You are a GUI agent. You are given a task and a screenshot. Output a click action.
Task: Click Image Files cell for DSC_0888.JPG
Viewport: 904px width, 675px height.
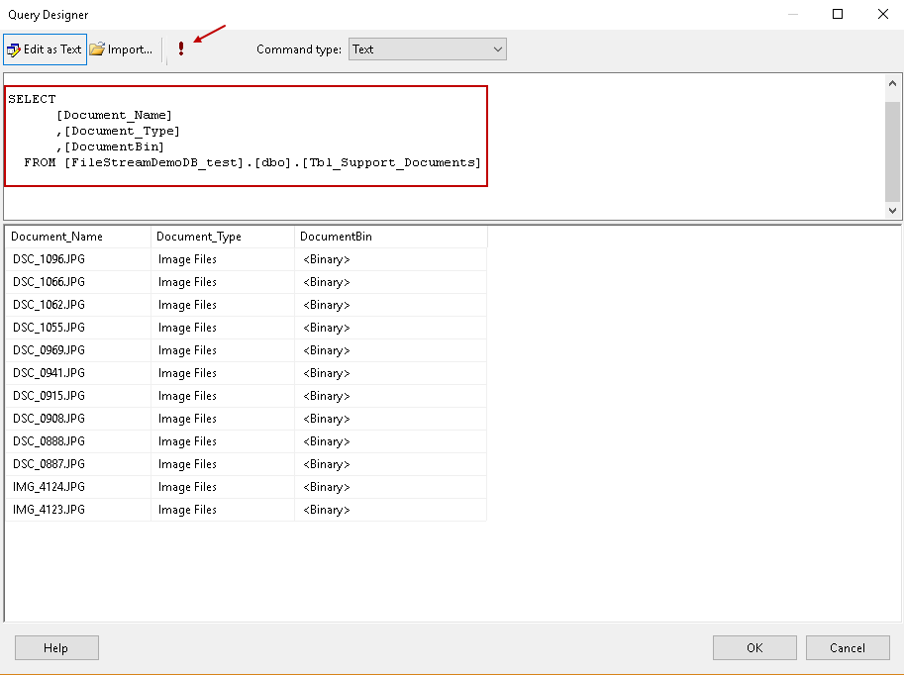(x=187, y=441)
